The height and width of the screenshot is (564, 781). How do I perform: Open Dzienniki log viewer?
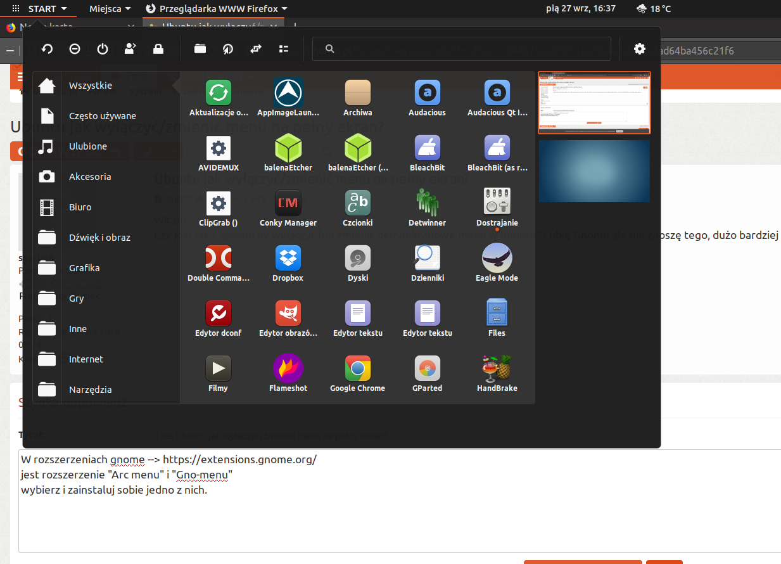point(428,263)
